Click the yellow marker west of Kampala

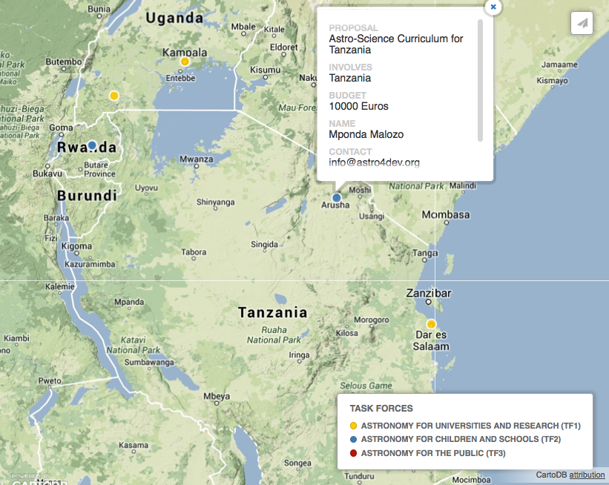(x=114, y=95)
